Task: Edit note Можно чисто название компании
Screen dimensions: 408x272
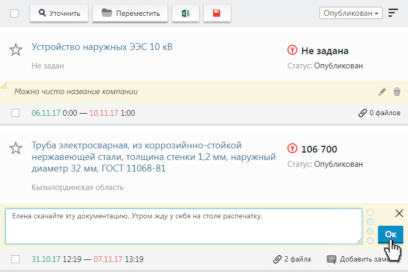Action: (382, 92)
